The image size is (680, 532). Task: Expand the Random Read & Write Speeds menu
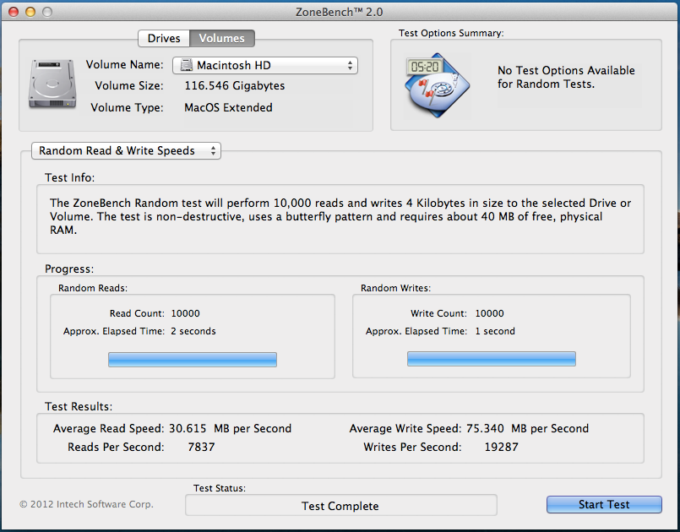[x=126, y=150]
